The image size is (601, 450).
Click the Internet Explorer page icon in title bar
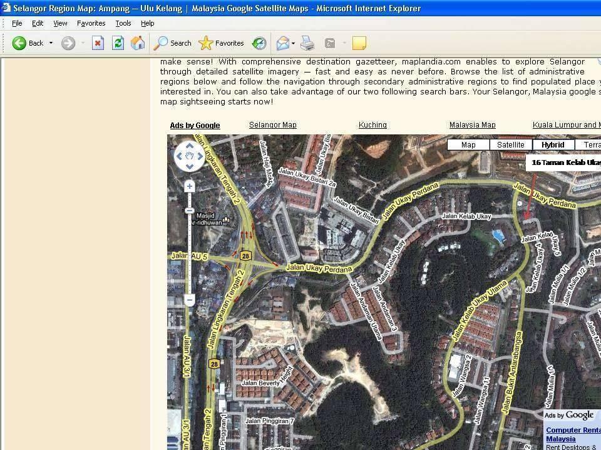[6, 7]
